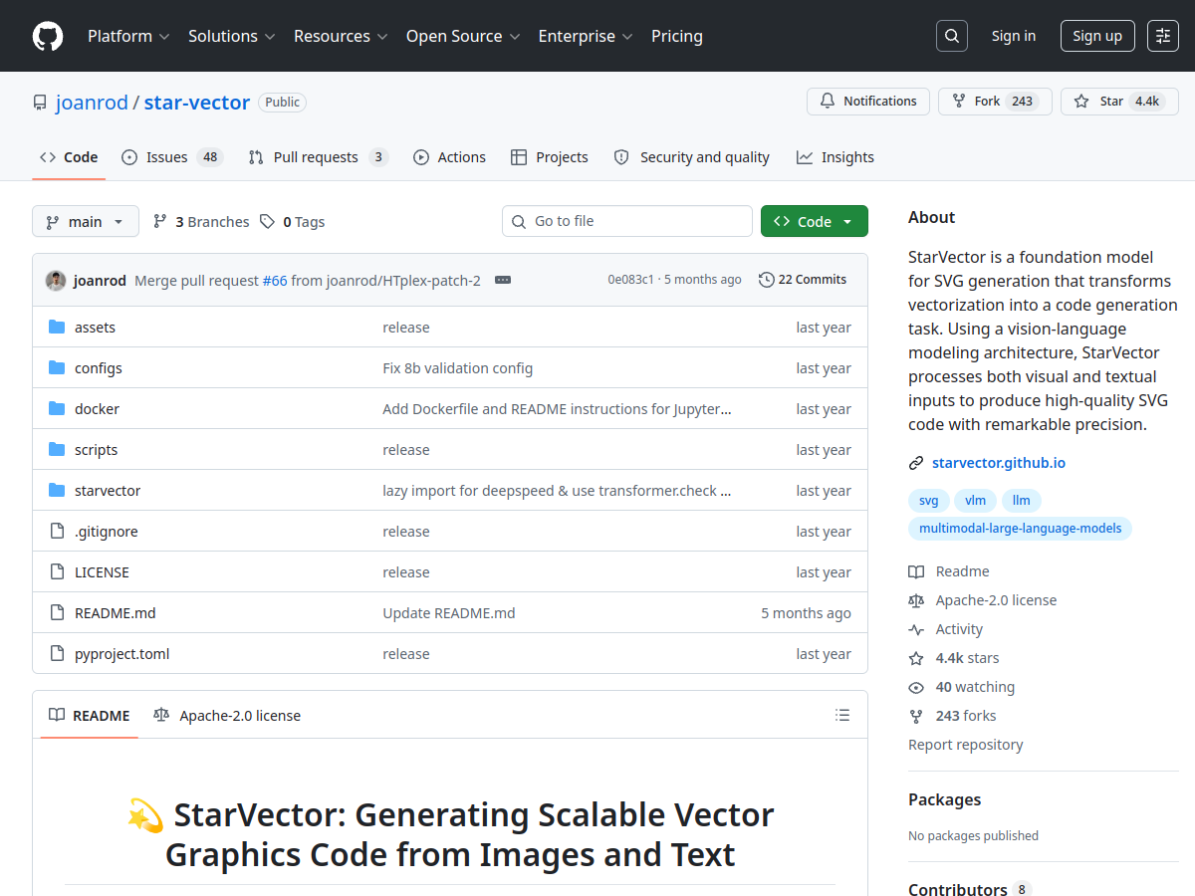This screenshot has height=896, width=1195.
Task: Click the ellipsis next to the merge commit message
Action: click(503, 281)
